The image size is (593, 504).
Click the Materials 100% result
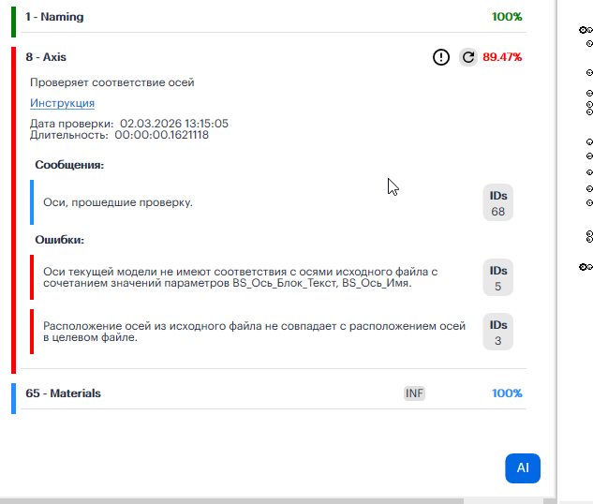click(x=507, y=393)
